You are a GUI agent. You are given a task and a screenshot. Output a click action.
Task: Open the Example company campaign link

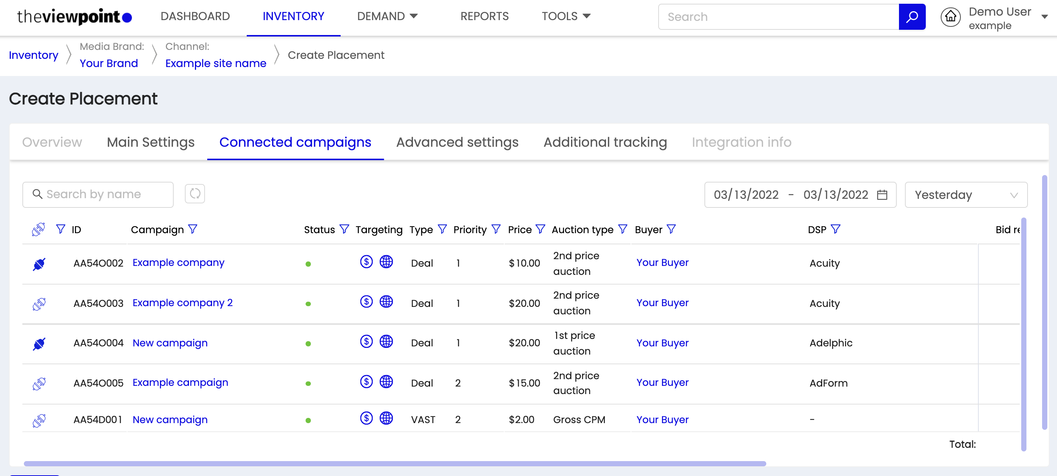pos(178,262)
